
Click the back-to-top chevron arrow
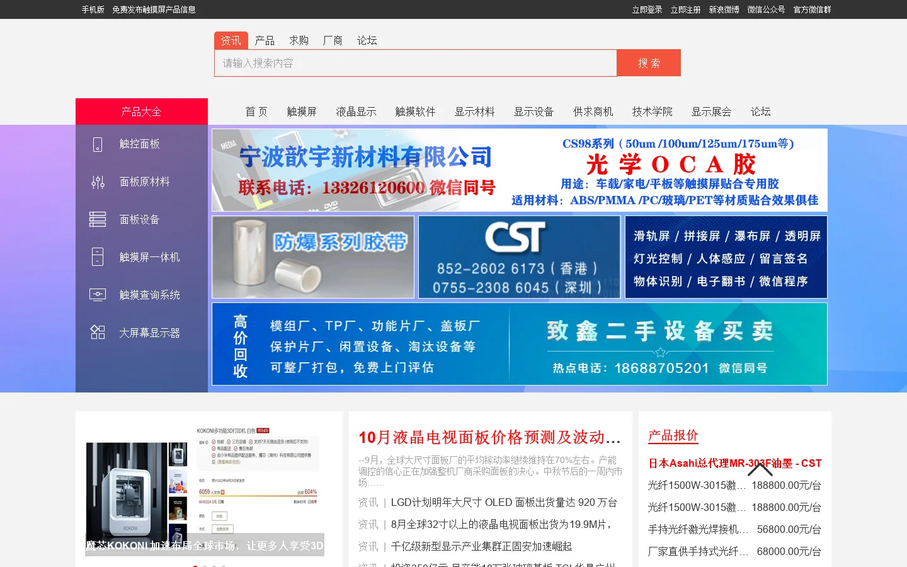pos(760,469)
